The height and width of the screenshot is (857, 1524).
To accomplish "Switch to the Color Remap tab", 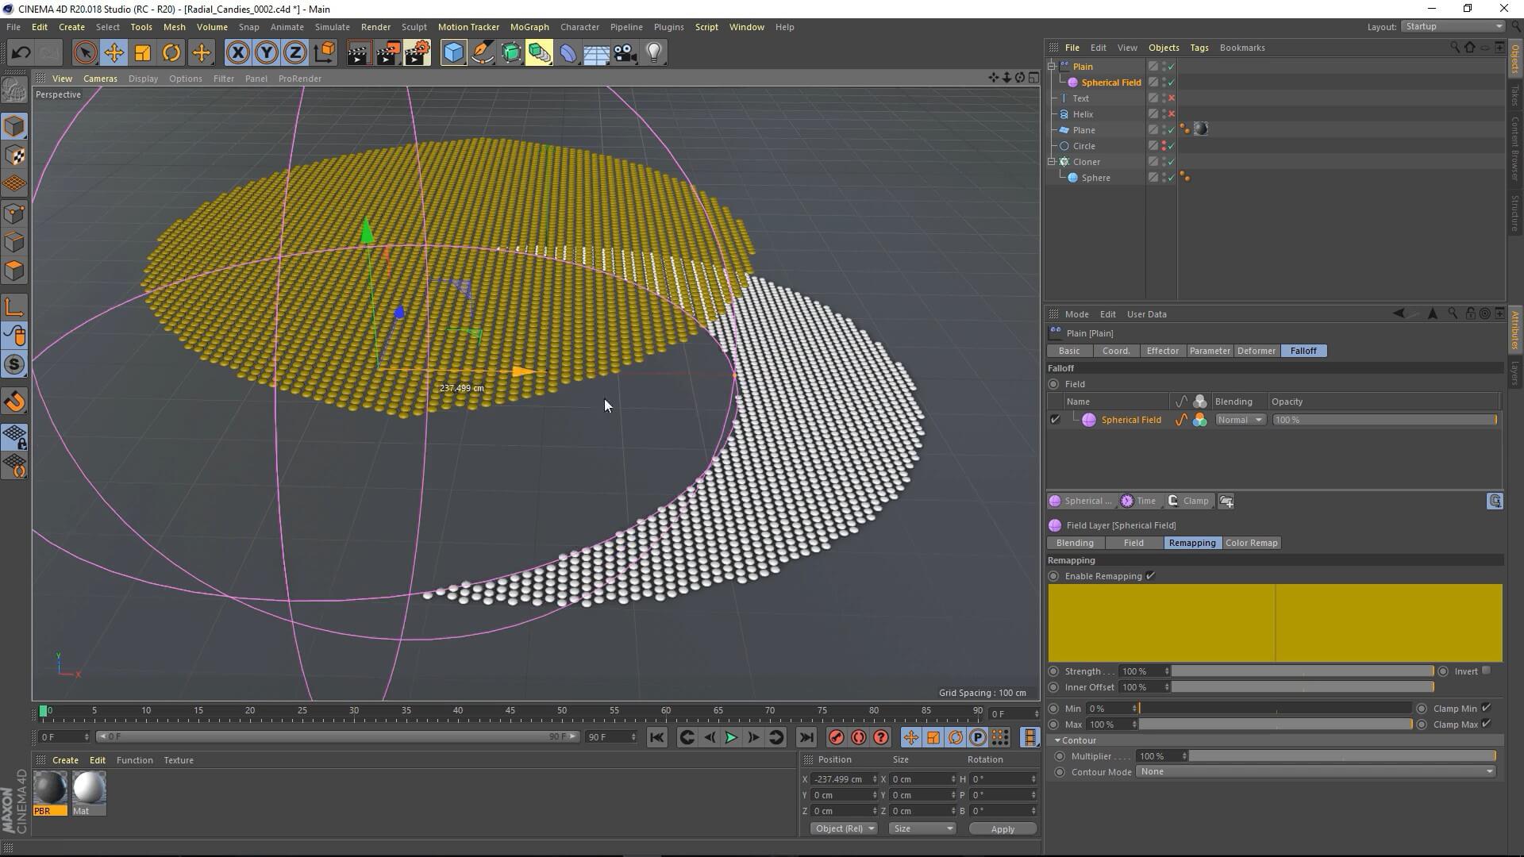I will point(1251,543).
